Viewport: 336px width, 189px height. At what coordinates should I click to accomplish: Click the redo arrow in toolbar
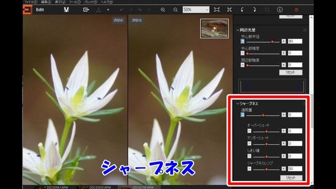point(140,10)
